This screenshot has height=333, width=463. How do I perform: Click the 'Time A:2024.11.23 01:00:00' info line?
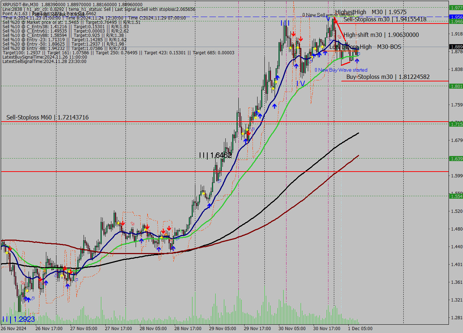94,18
